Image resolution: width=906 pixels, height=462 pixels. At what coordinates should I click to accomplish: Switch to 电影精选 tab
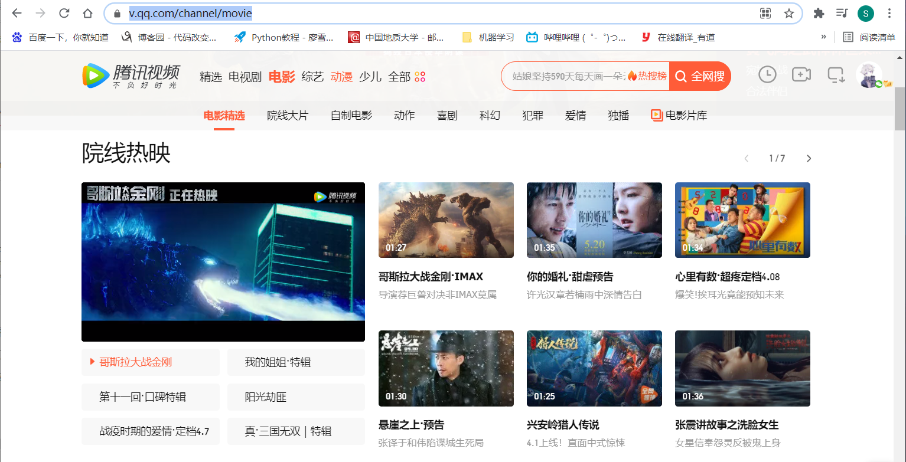point(224,116)
